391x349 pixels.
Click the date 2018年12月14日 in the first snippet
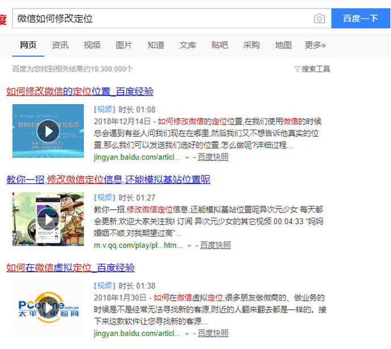click(x=122, y=122)
